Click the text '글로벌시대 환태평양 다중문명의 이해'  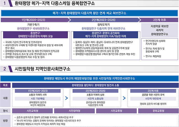click(95, 104)
